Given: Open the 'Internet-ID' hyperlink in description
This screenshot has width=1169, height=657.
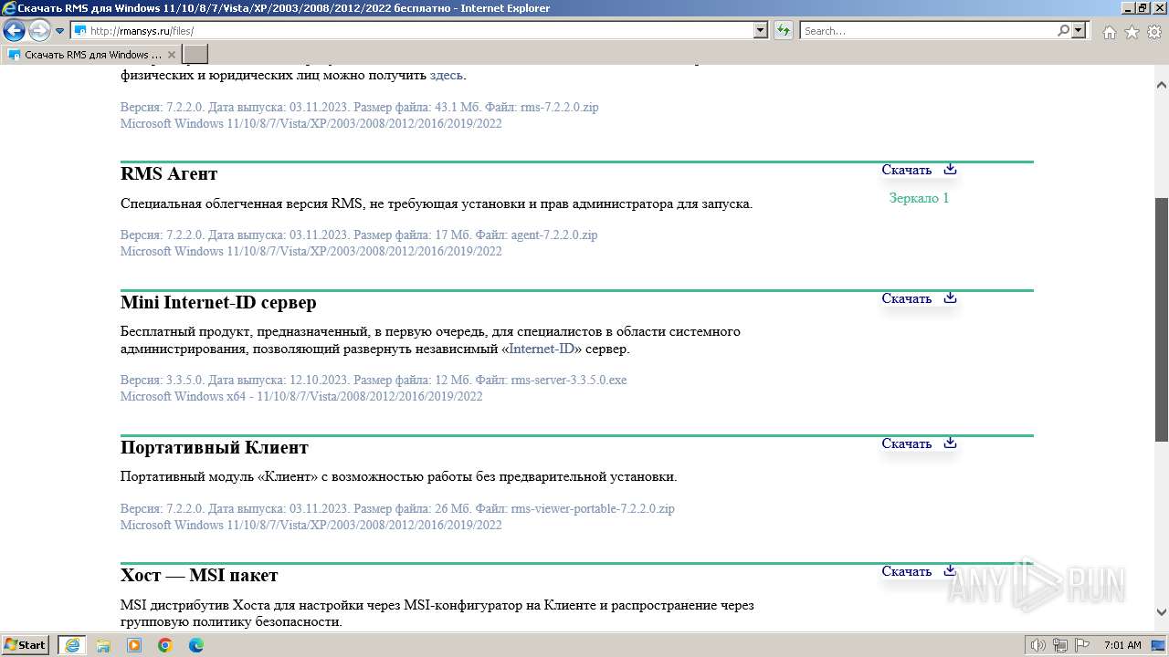Looking at the screenshot, I should coord(542,349).
